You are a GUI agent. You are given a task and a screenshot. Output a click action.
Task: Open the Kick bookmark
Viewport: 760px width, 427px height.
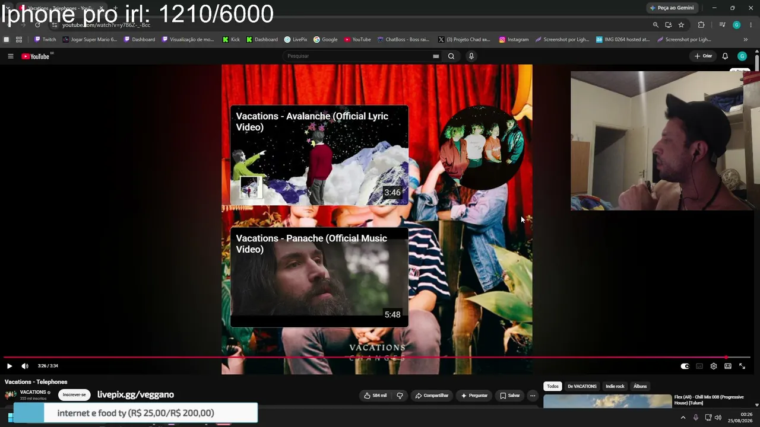pyautogui.click(x=231, y=40)
